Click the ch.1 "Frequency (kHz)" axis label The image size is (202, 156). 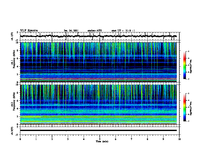[14, 59]
